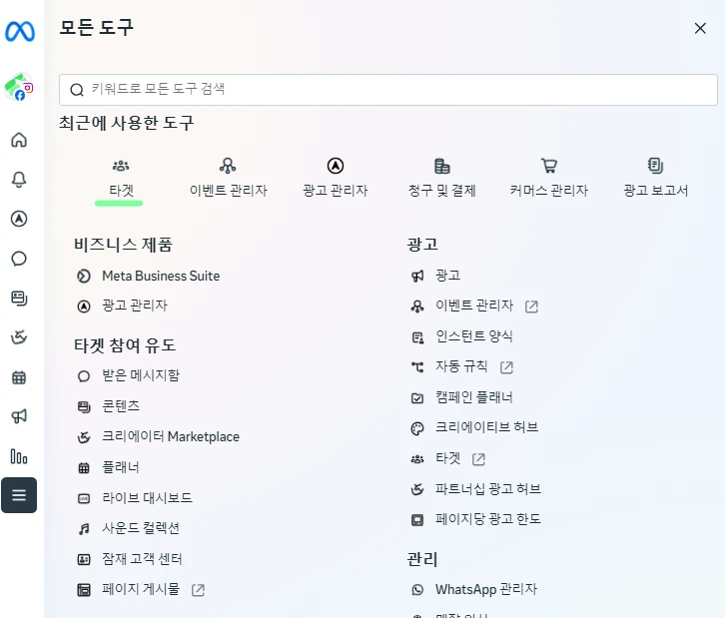Open inbox chat bubble icon in sidebar
The width and height of the screenshot is (725, 618).
pos(19,259)
